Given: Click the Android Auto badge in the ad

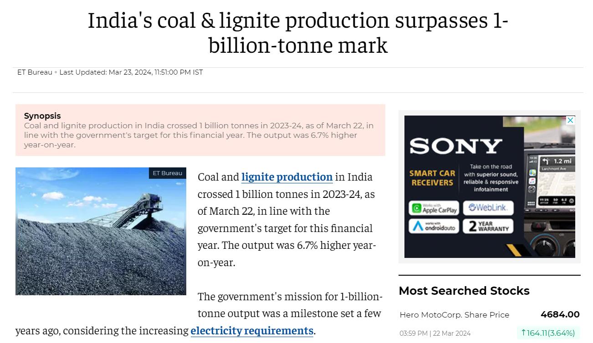Looking at the screenshot, I should pos(434,226).
